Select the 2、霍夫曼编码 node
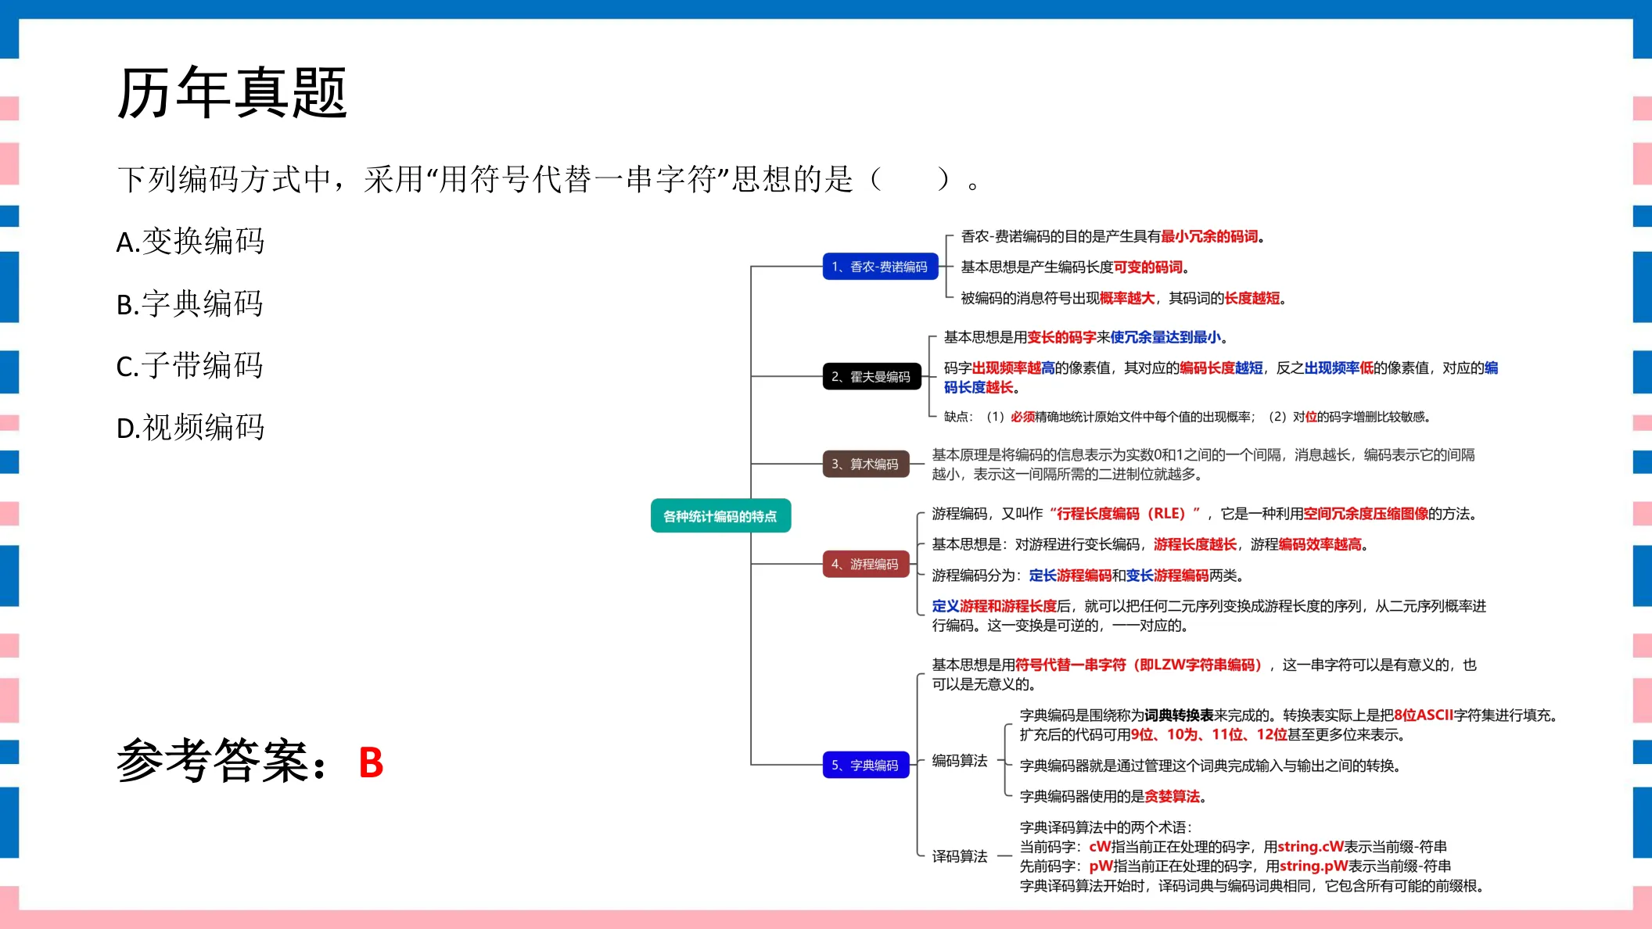This screenshot has width=1652, height=929. (x=871, y=377)
